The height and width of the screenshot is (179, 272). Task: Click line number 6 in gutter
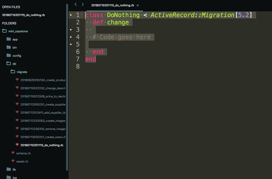[78, 52]
